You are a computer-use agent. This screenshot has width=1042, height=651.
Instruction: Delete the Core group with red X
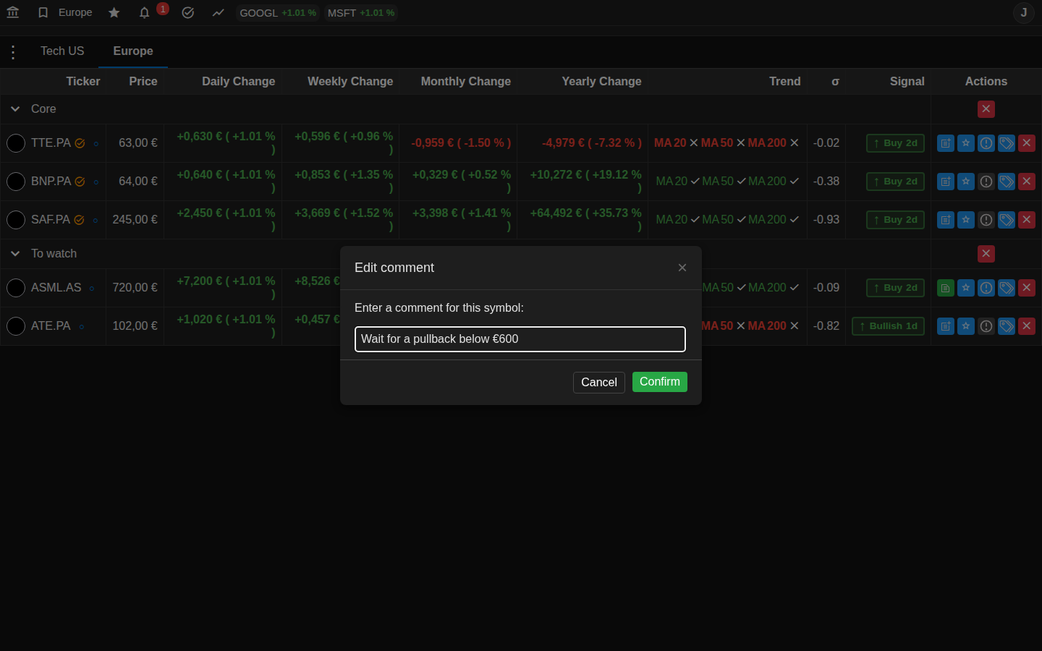pyautogui.click(x=986, y=109)
